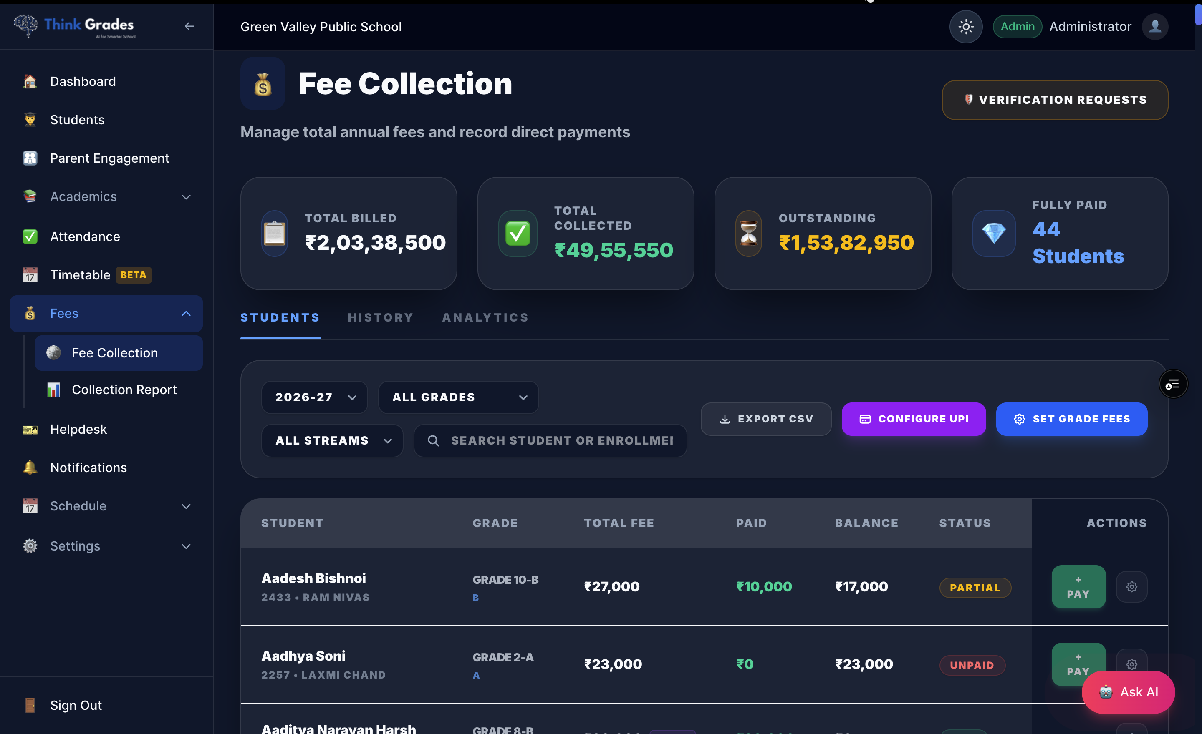
Task: Click Set Grade Fees button
Action: (1072, 419)
